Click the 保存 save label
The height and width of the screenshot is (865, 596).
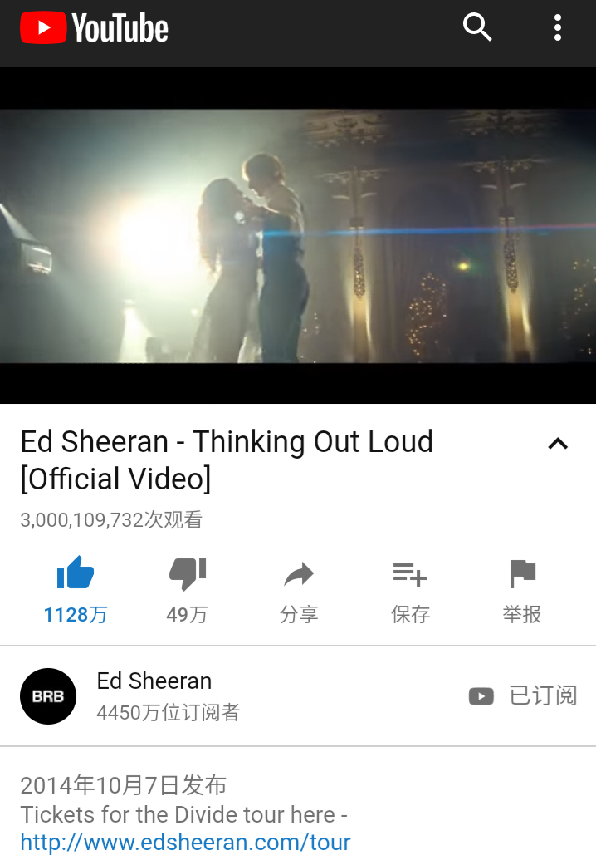coord(410,615)
